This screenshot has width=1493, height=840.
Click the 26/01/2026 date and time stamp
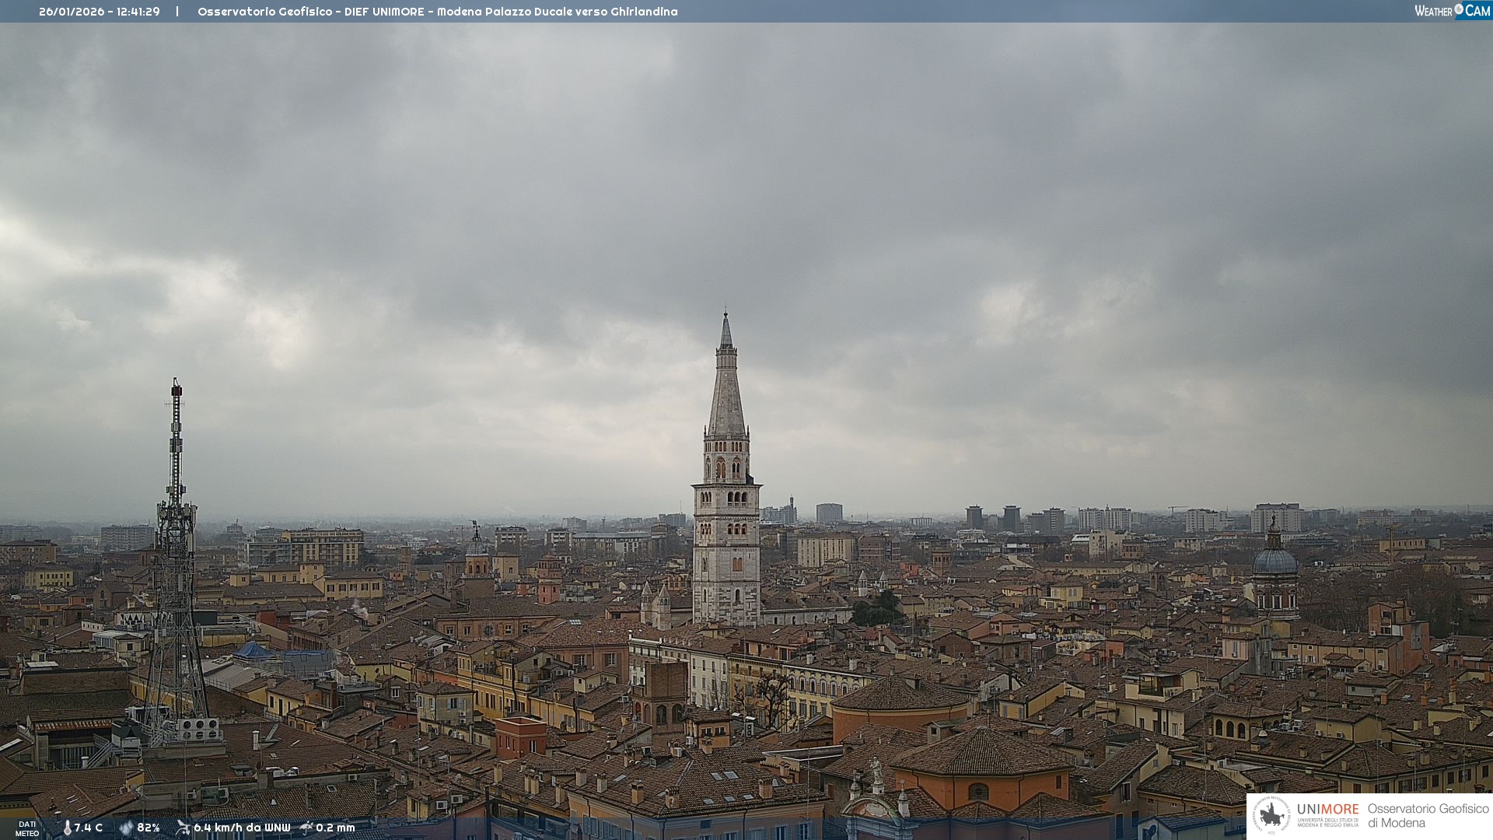click(100, 12)
